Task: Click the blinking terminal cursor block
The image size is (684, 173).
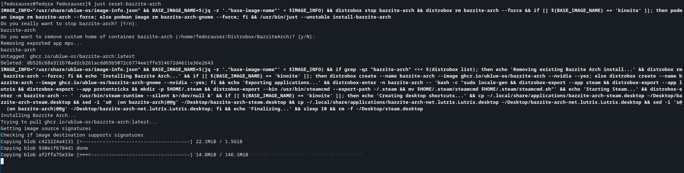Action: (2, 161)
